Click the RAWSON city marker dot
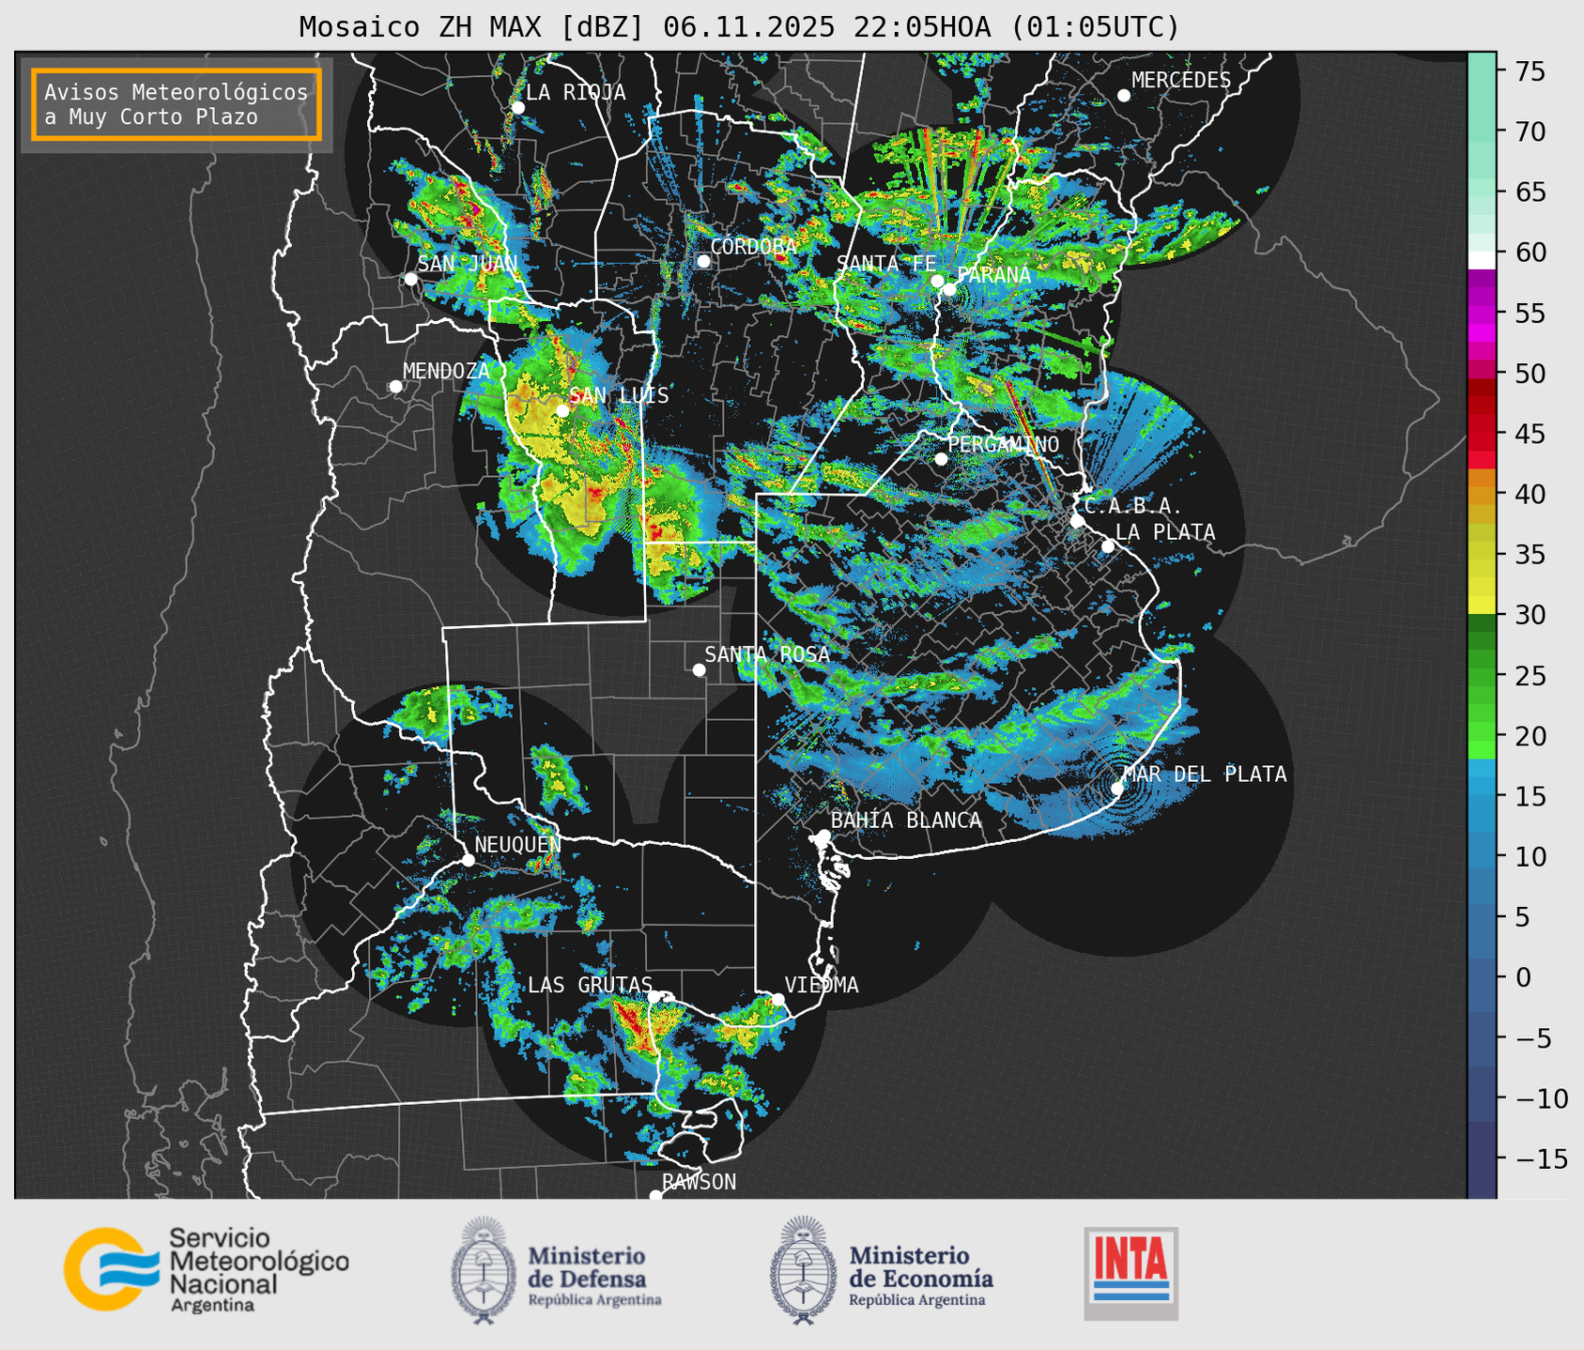 click(655, 1196)
